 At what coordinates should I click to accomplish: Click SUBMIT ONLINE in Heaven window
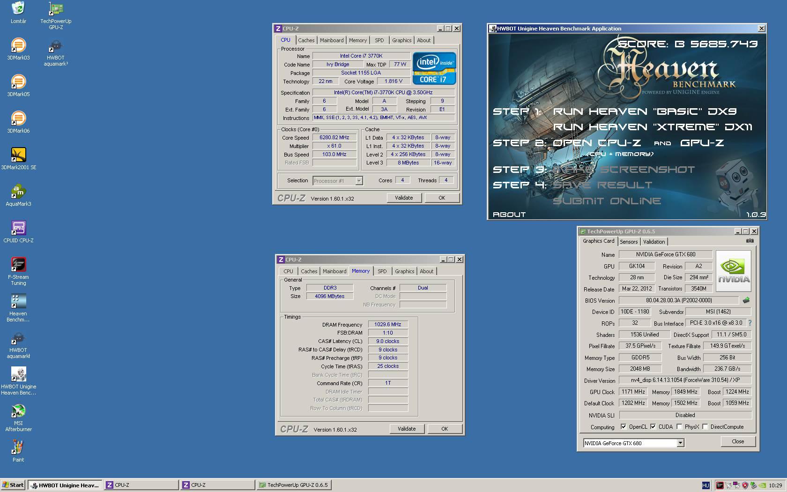click(607, 201)
